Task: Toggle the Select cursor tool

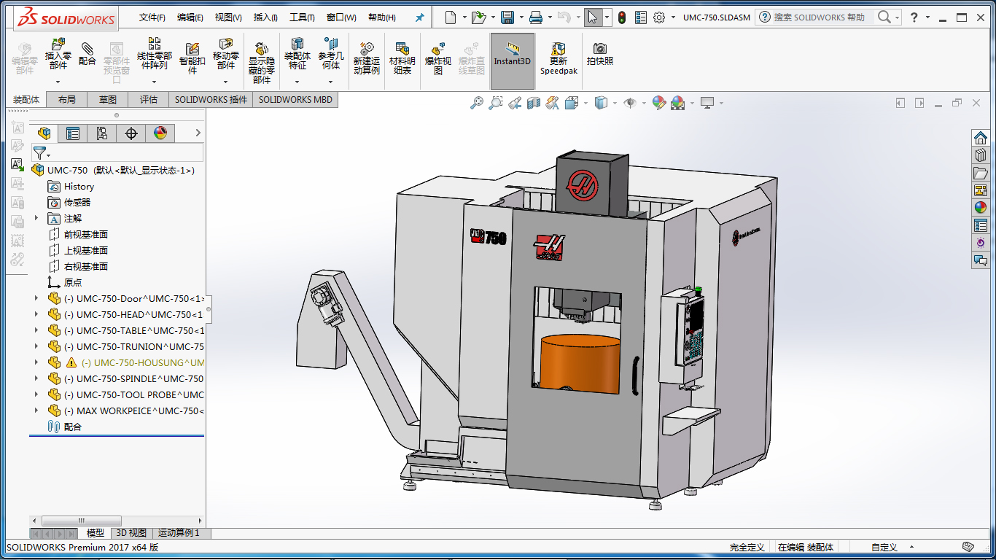Action: click(593, 17)
